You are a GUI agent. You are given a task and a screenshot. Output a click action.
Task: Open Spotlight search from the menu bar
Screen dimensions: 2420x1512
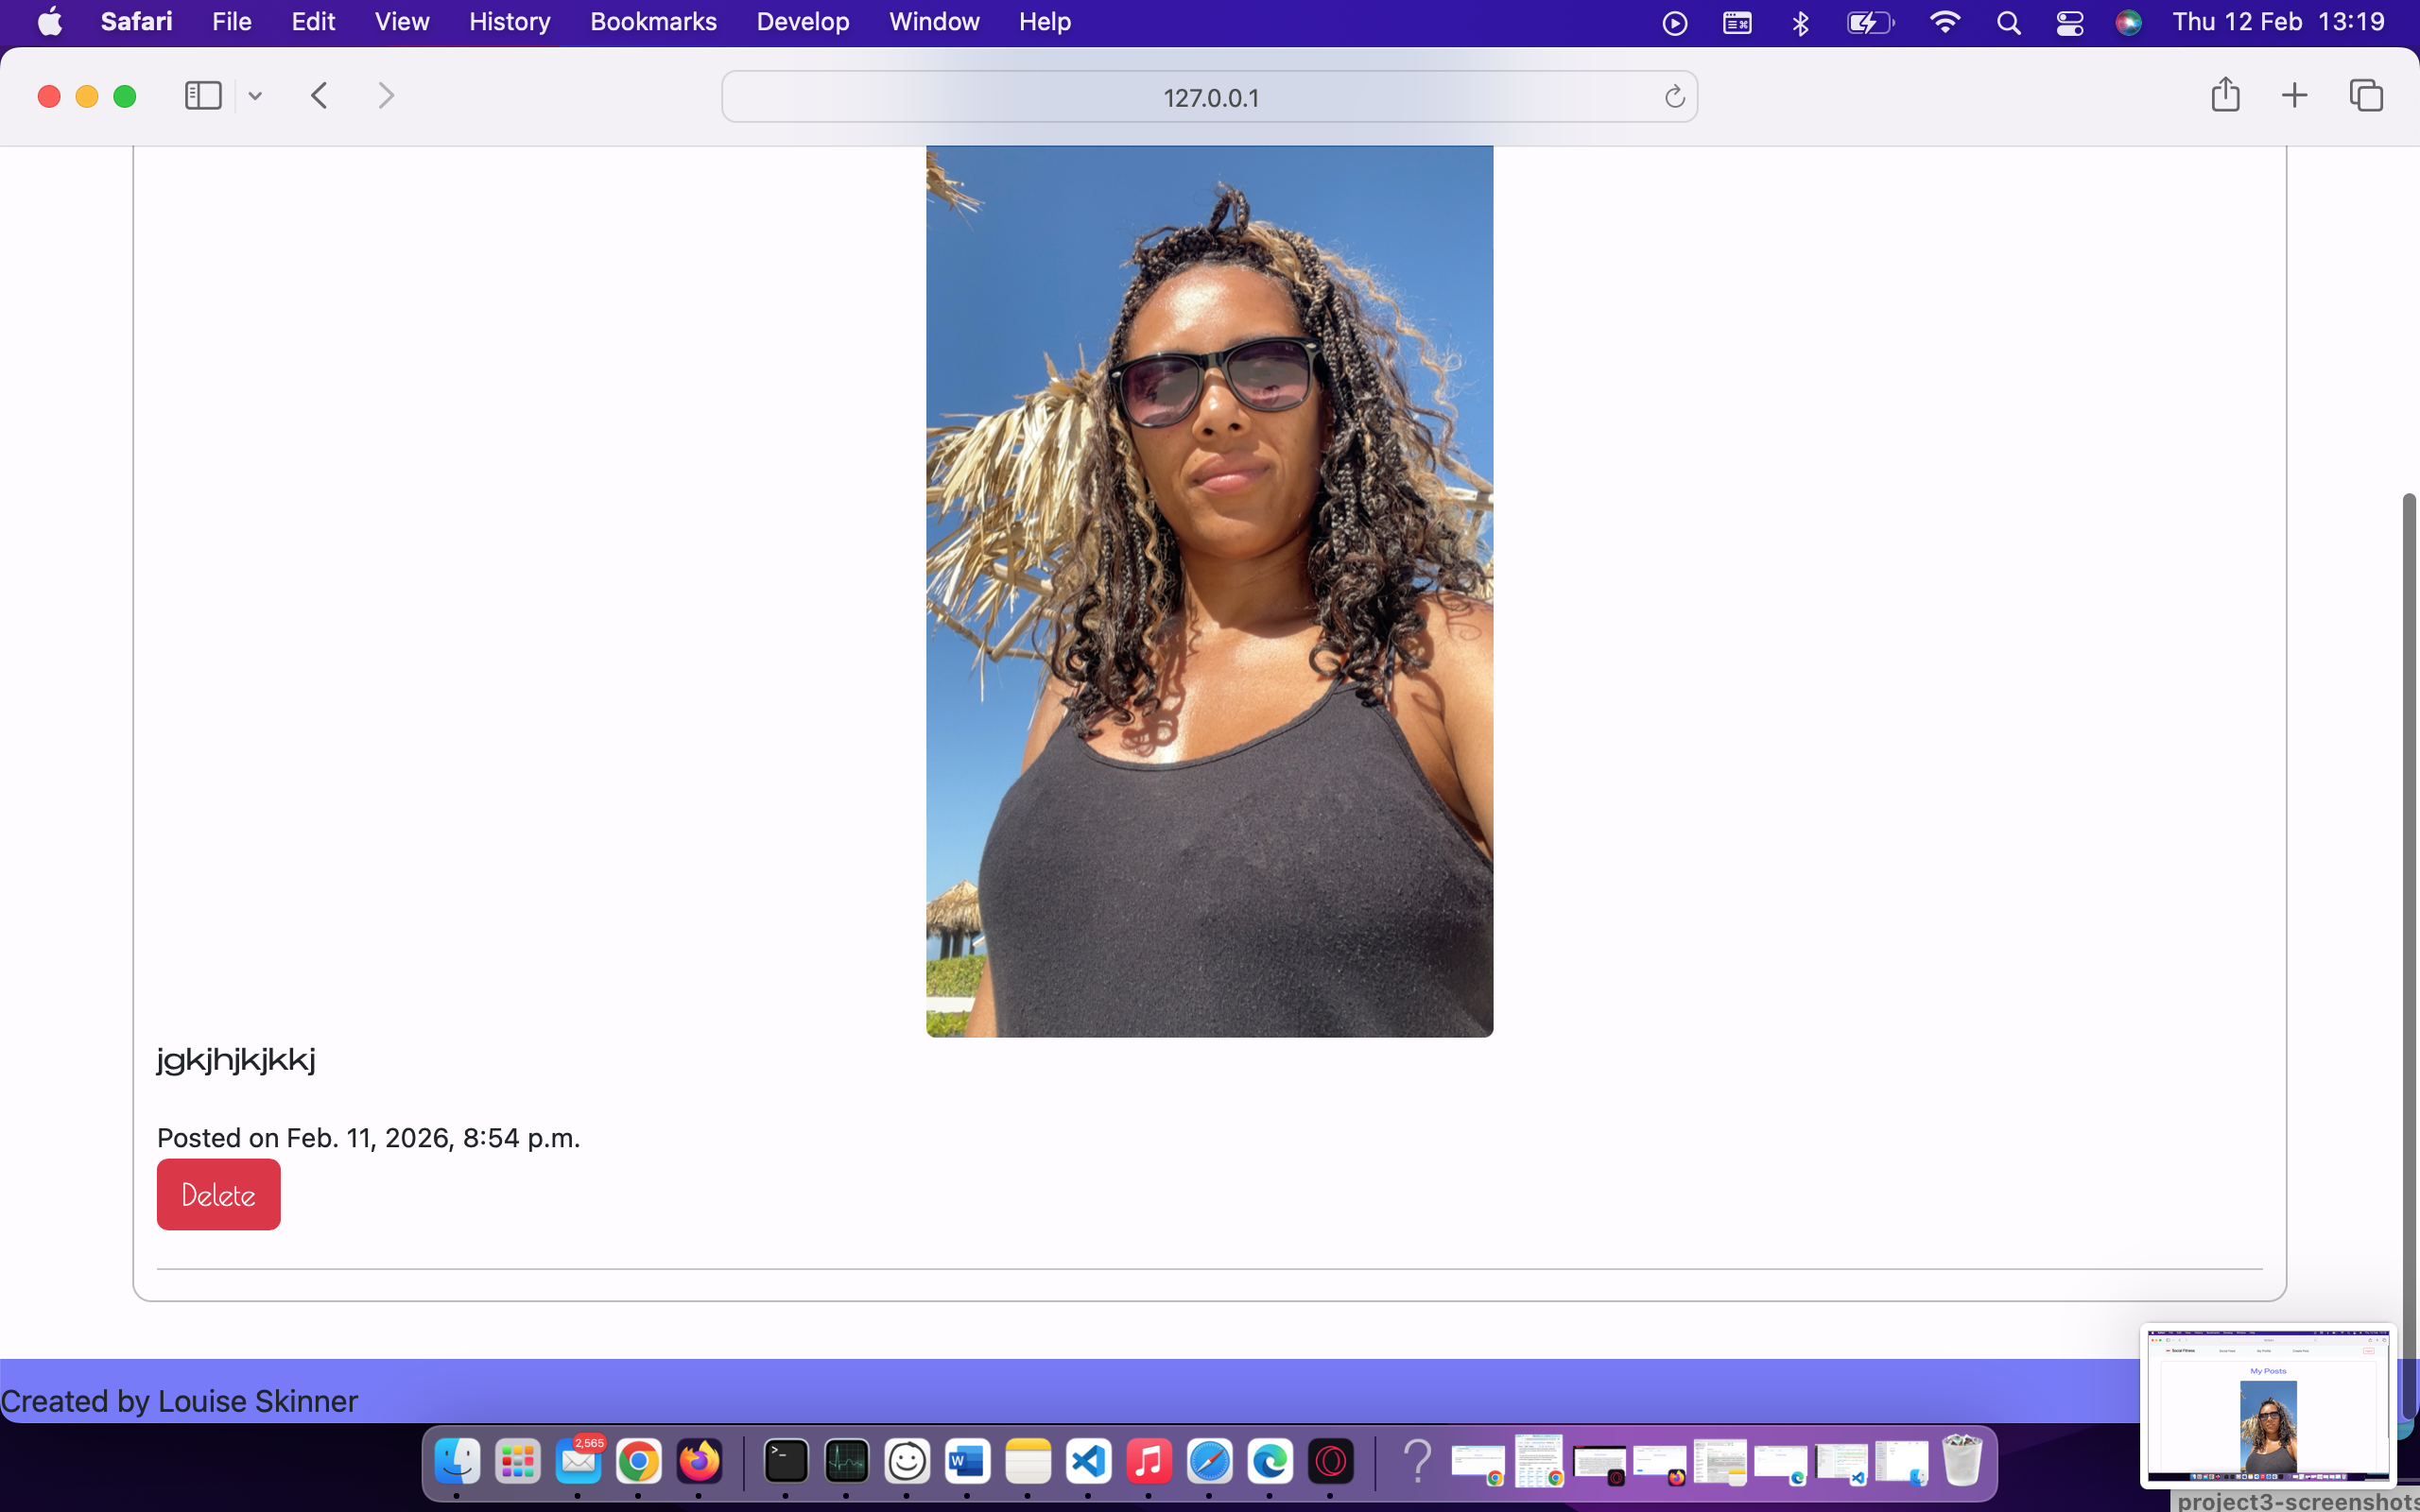coord(2010,21)
